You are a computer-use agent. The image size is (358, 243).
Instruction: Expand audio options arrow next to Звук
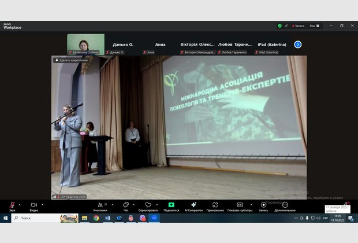(20, 205)
